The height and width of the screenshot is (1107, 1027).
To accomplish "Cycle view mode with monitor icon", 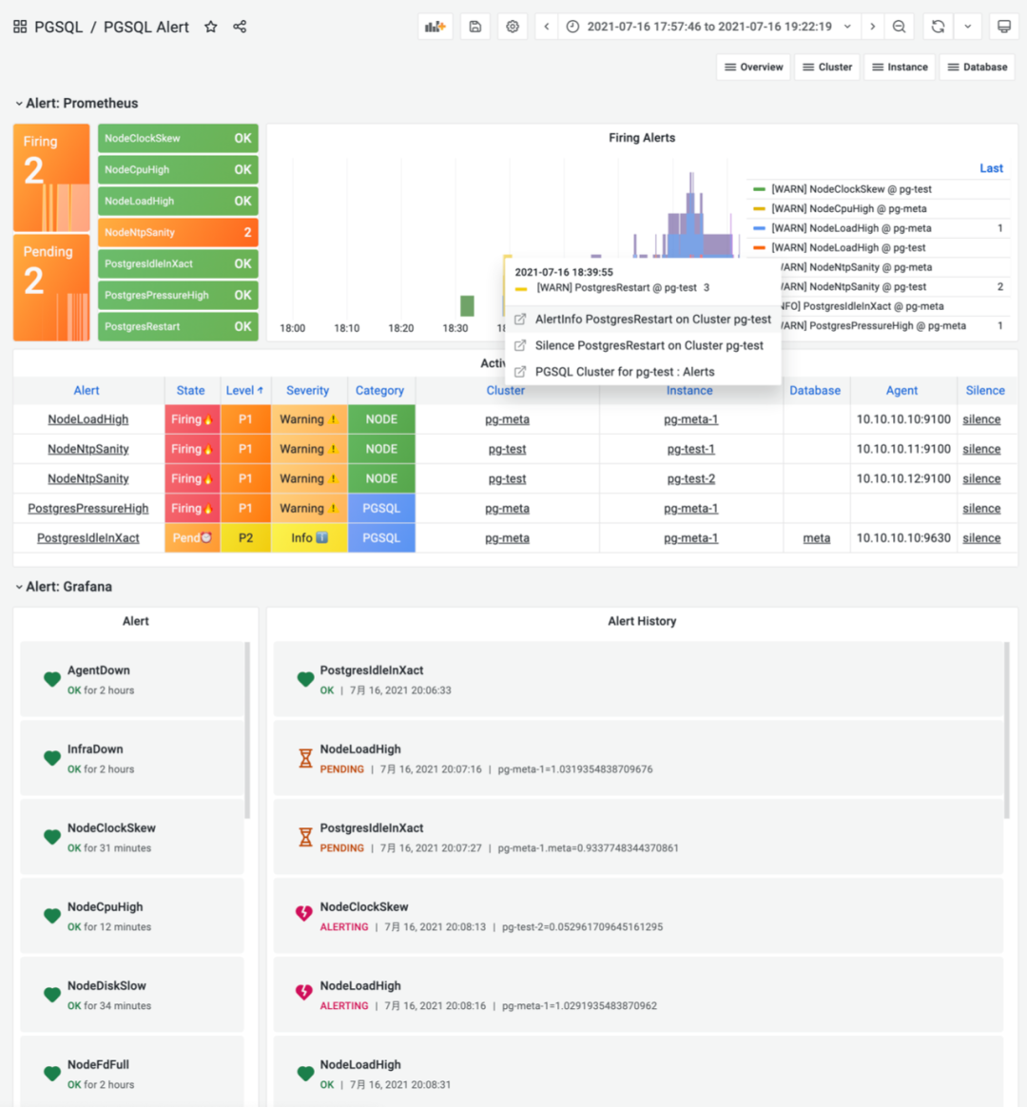I will tap(1004, 27).
